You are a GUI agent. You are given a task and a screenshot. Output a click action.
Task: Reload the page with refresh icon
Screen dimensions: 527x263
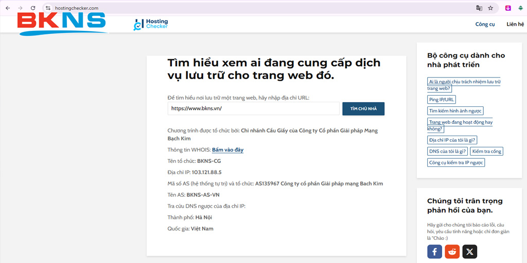33,8
